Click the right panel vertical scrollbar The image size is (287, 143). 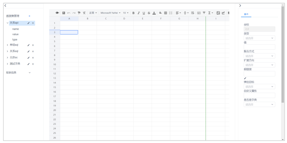283,55
